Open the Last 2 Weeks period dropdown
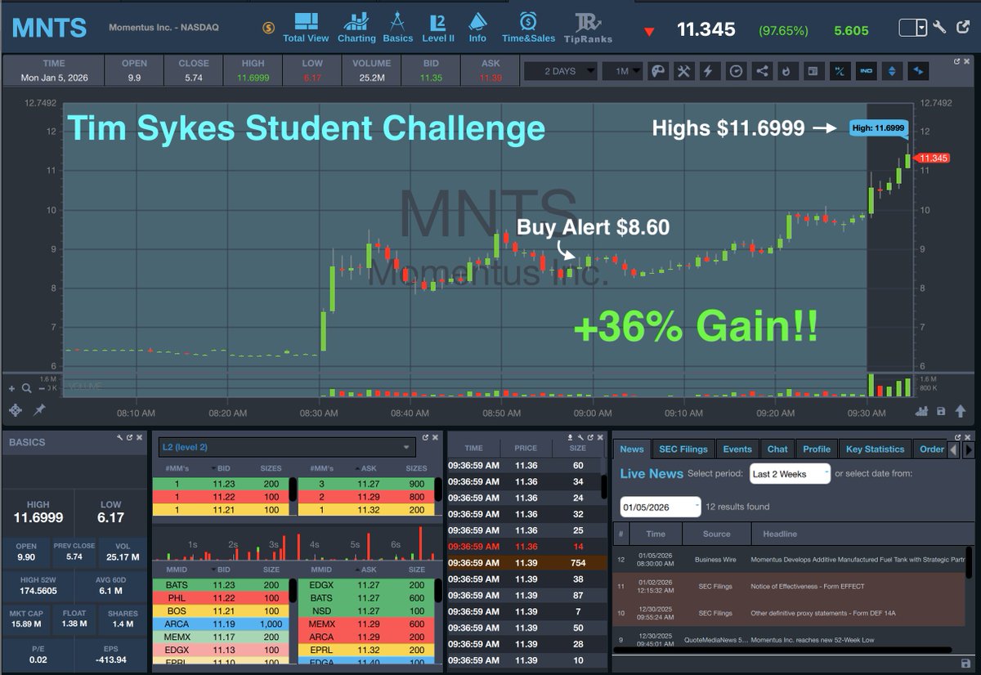The width and height of the screenshot is (981, 675). pyautogui.click(x=790, y=474)
